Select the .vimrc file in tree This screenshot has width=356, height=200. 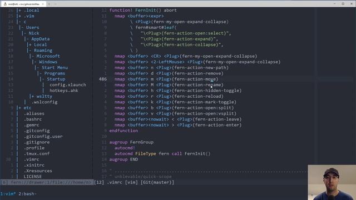pos(31,159)
